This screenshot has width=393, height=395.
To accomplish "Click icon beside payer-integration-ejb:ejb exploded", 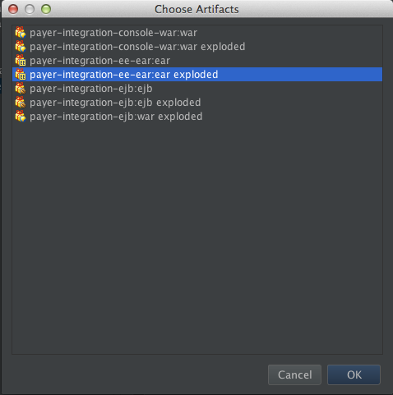I will coord(21,103).
